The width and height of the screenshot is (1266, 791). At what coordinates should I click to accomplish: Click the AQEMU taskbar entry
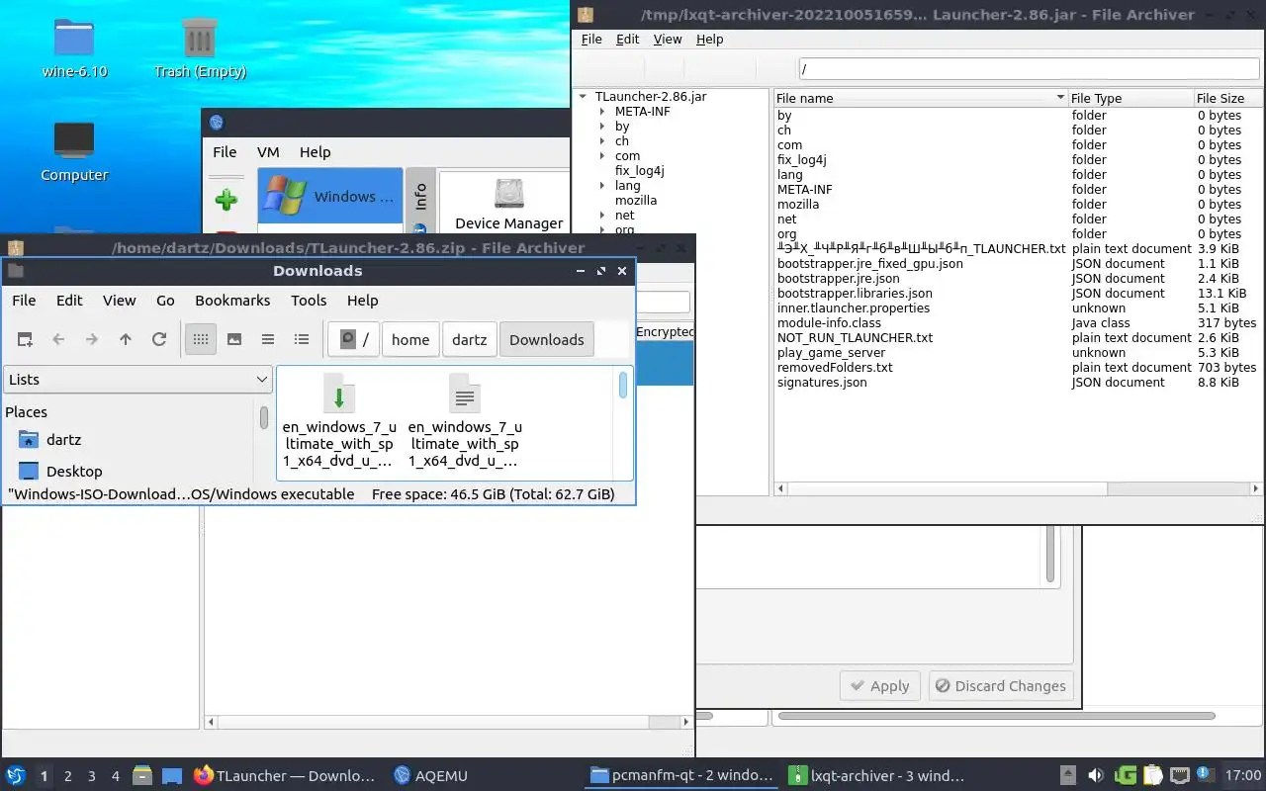pyautogui.click(x=430, y=776)
